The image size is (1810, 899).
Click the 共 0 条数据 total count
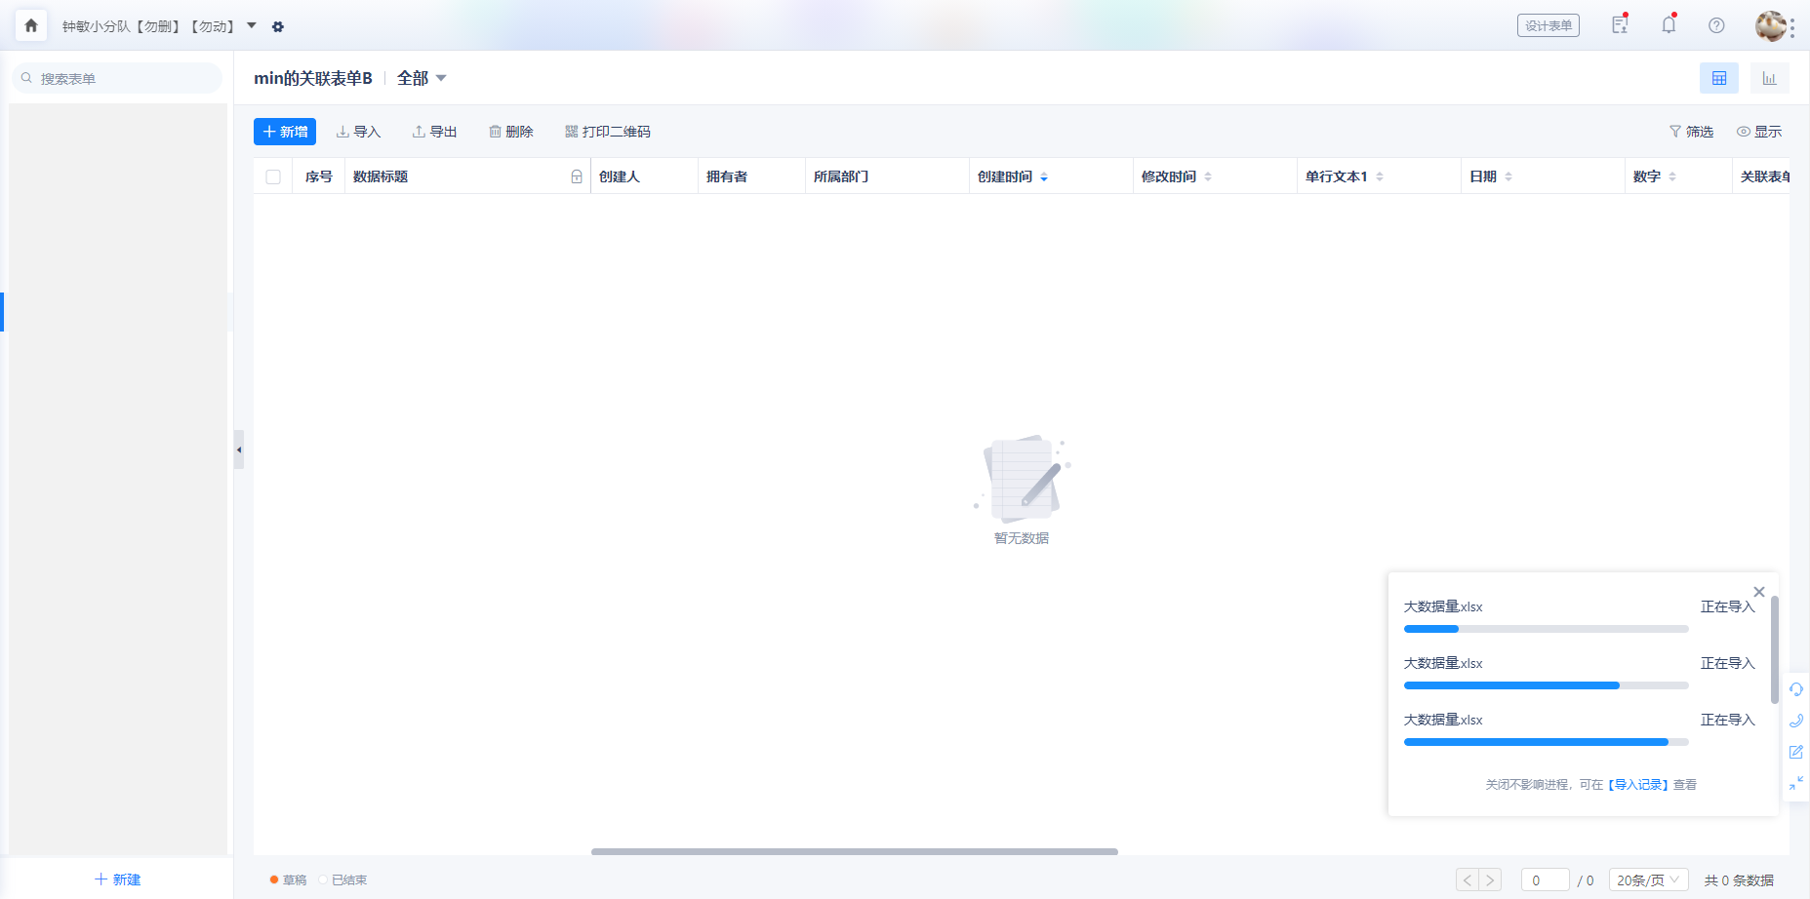[1739, 879]
